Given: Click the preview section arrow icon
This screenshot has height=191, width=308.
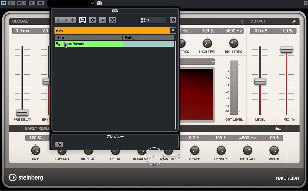Looking at the screenshot, I should point(59,145).
